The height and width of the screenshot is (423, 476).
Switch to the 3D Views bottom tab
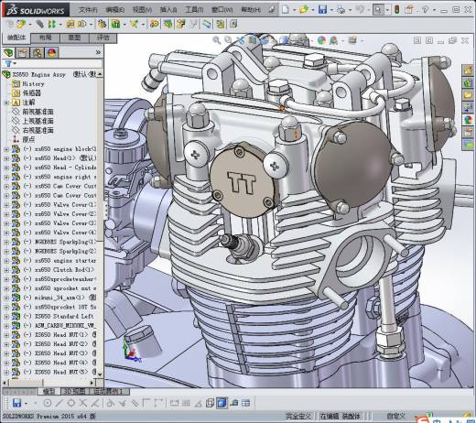(74, 391)
